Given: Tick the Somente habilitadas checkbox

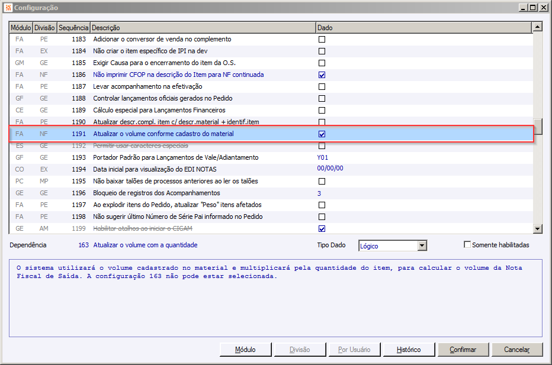Looking at the screenshot, I should (x=467, y=244).
